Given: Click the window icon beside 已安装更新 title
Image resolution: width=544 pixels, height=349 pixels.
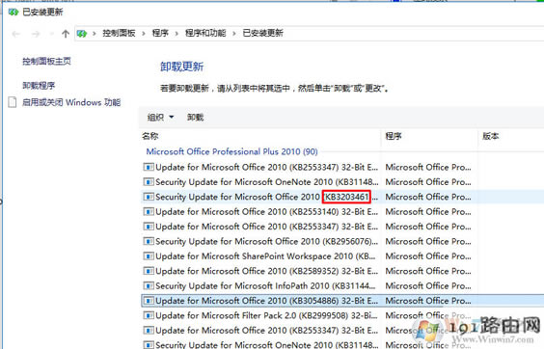Looking at the screenshot, I should (x=14, y=13).
